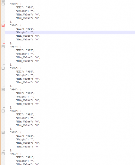
Task: Collapse the red "994" block fold marker
Action: pyautogui.click(x=3, y=25)
